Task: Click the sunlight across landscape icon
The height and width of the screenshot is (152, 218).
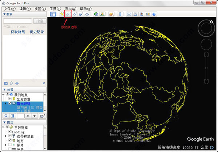Action: [x=102, y=14]
